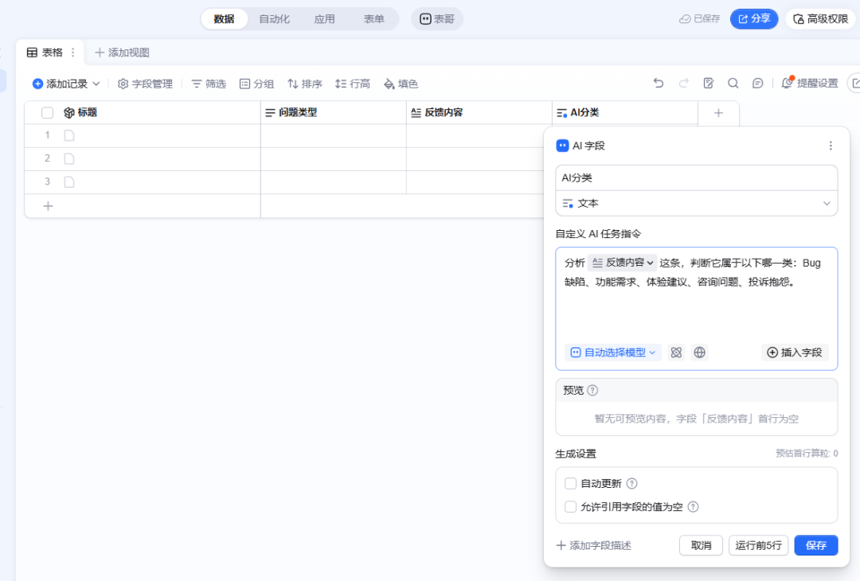
Task: Open the 表格 view options dots
Action: point(73,53)
